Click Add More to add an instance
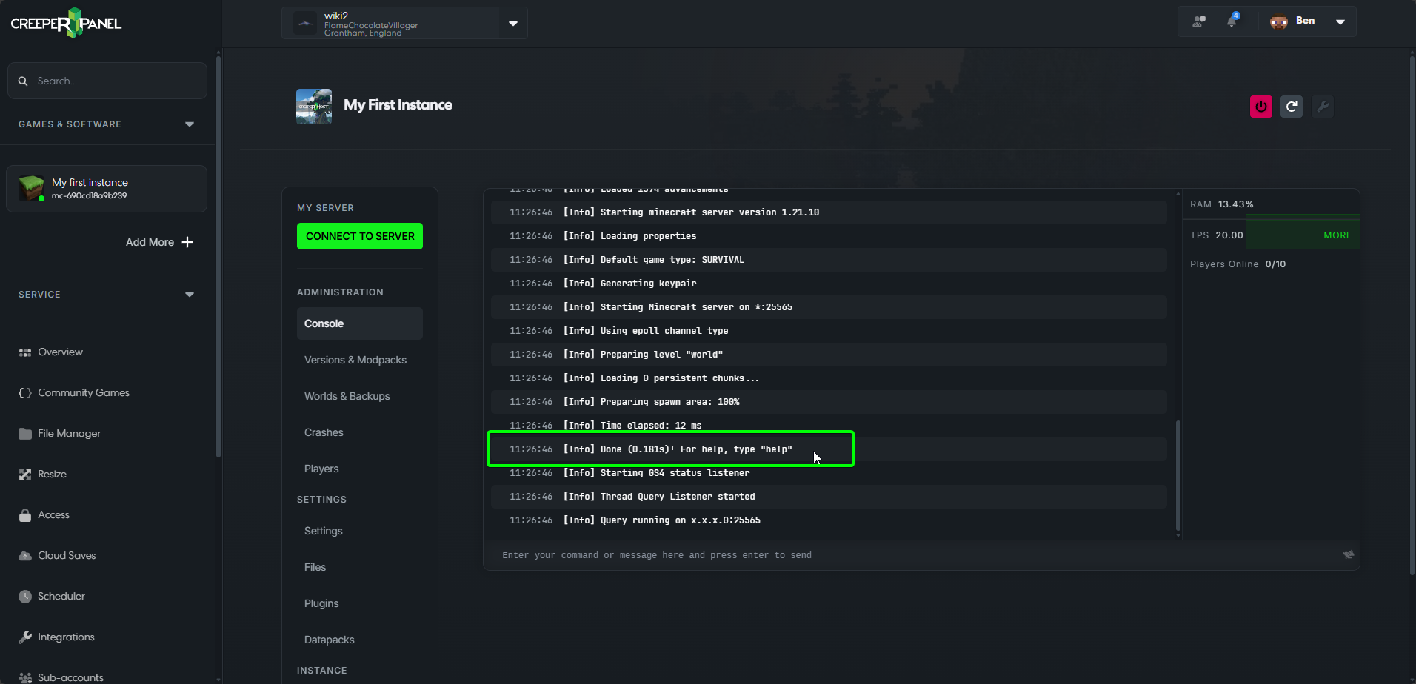1416x684 pixels. [x=159, y=242]
